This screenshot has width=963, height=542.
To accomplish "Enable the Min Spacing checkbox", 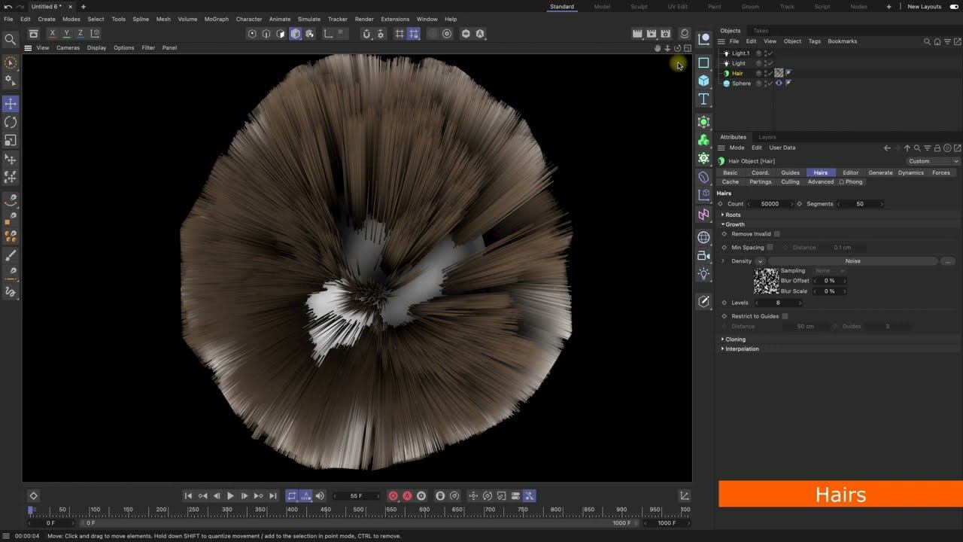I will pyautogui.click(x=770, y=248).
